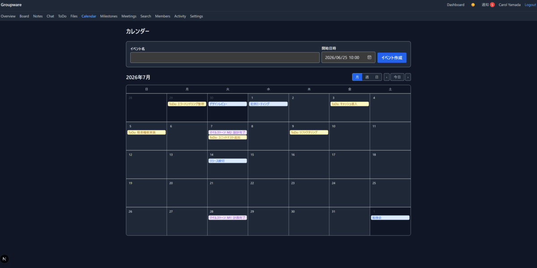
Task: Open the Milestones tab
Action: (x=109, y=16)
